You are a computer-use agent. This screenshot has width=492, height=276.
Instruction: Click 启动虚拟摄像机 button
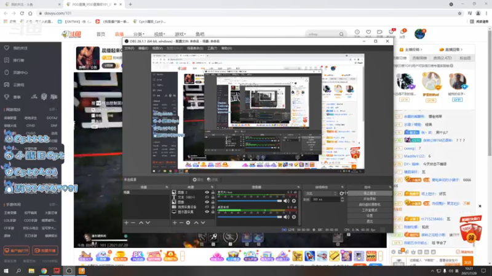[x=370, y=205]
